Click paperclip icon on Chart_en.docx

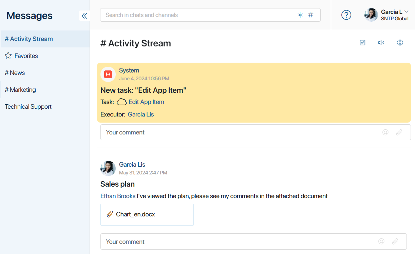(110, 214)
